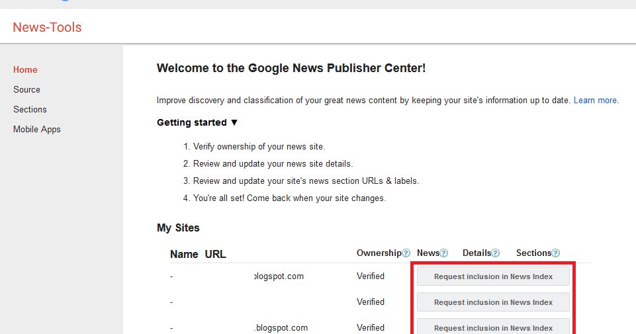
Task: Click the Welcome to Google News Publisher Center heading
Action: click(291, 67)
